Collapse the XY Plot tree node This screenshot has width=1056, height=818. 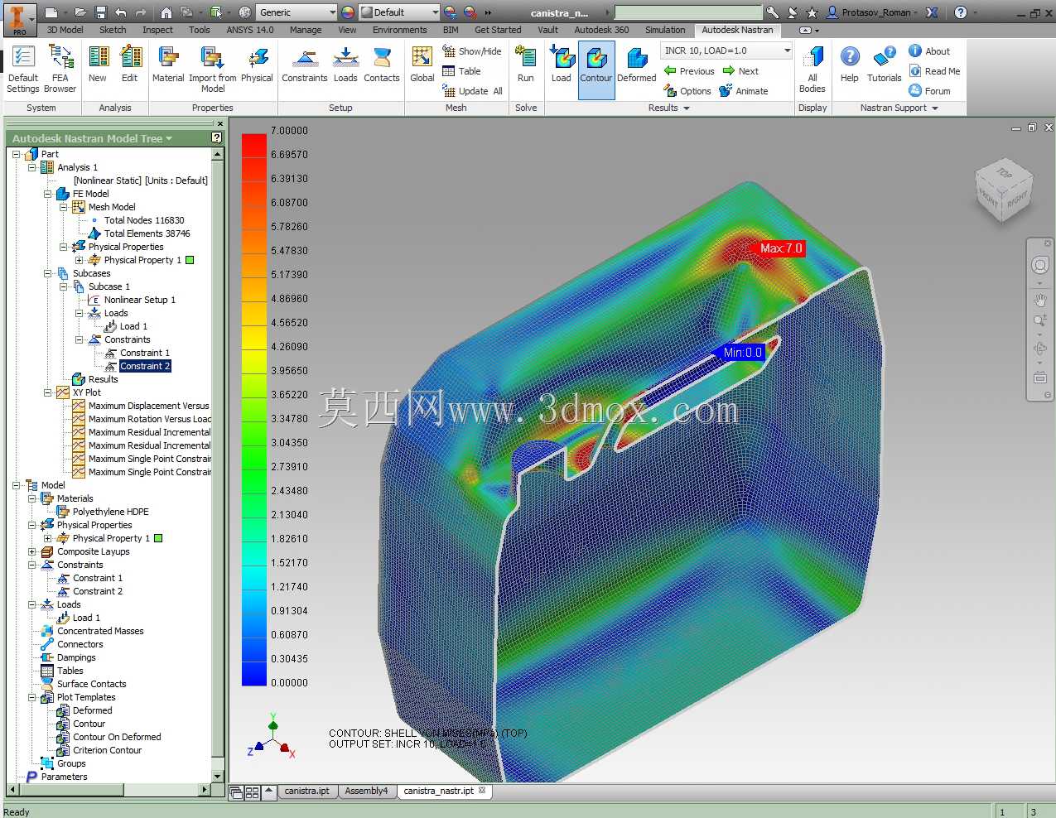[48, 392]
